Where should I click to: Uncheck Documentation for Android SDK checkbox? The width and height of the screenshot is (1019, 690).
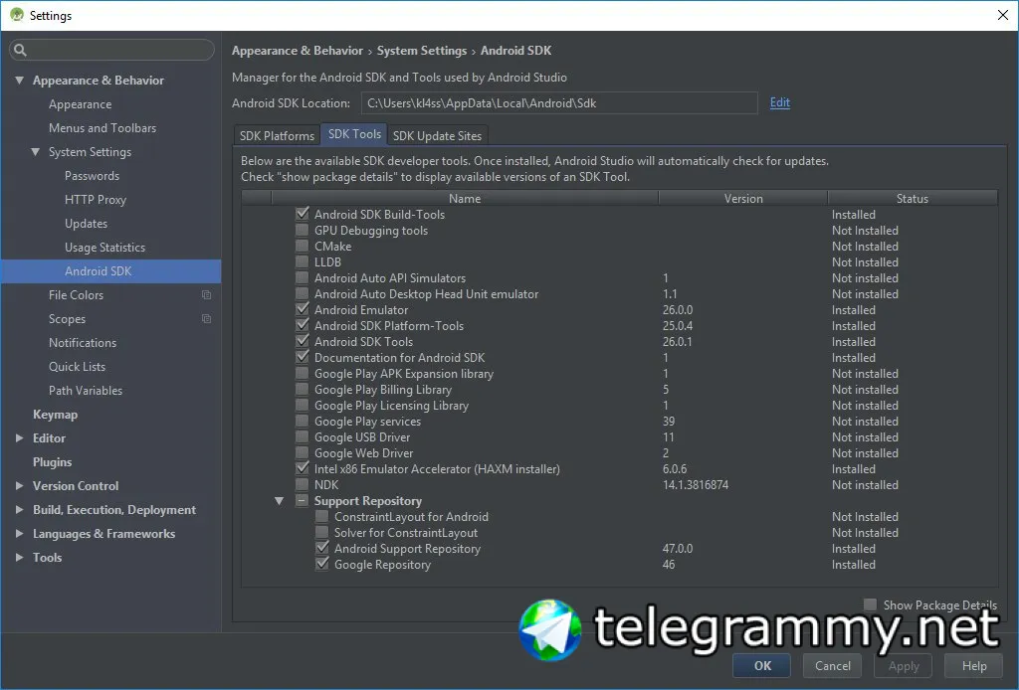point(303,357)
